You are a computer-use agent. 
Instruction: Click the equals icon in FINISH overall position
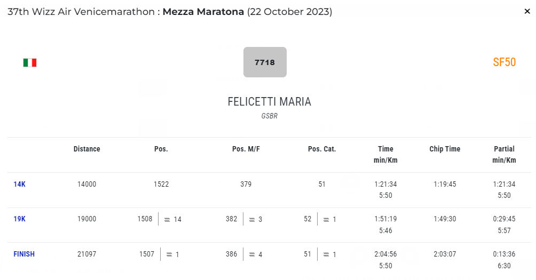[x=169, y=254]
